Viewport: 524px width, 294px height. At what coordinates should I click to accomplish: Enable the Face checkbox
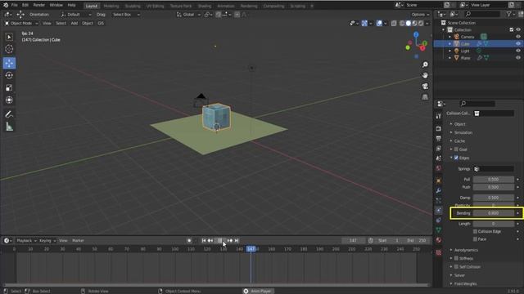pyautogui.click(x=475, y=239)
